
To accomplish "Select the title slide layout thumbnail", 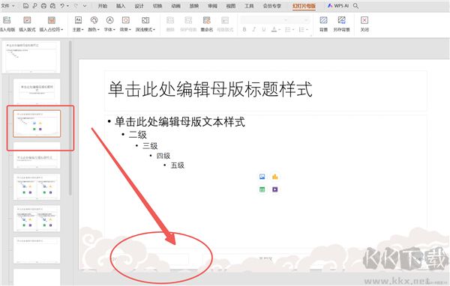I will [x=37, y=91].
